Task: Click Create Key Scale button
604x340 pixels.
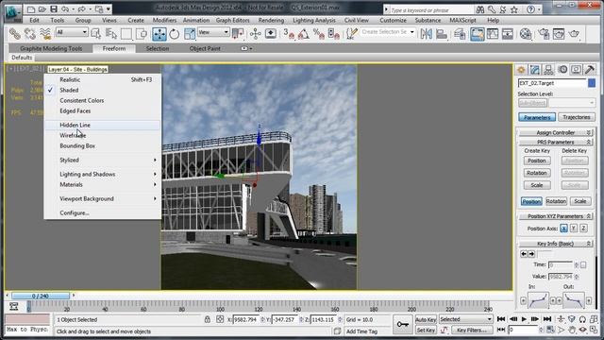Action: click(537, 185)
